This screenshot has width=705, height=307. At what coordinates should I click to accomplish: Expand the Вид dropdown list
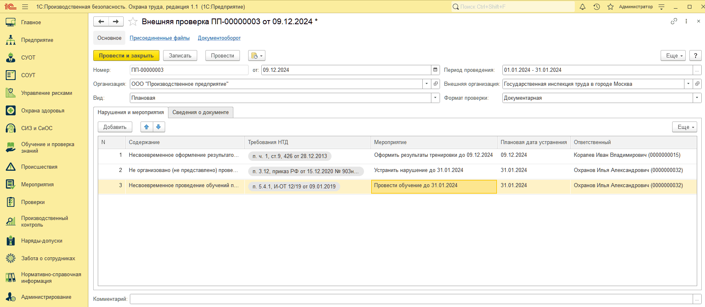tap(435, 98)
